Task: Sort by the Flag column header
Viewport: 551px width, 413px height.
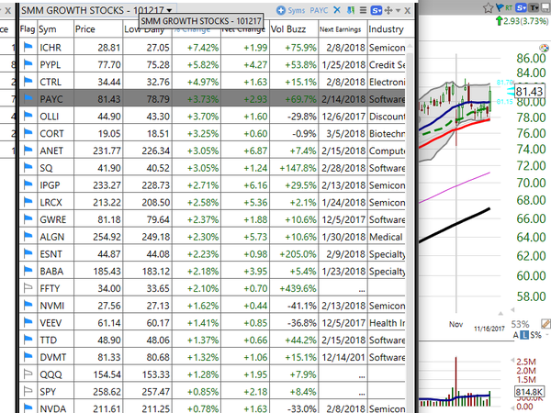Action: (x=28, y=29)
